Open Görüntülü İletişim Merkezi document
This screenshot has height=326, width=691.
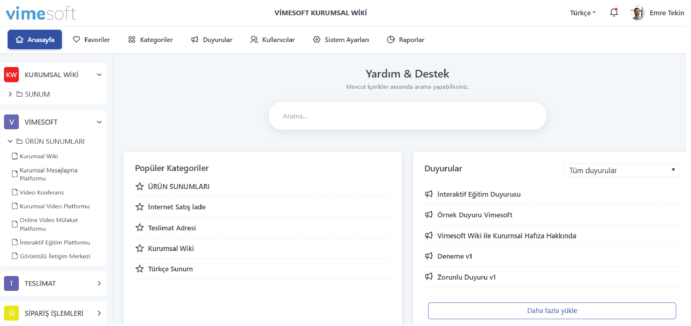click(x=51, y=256)
